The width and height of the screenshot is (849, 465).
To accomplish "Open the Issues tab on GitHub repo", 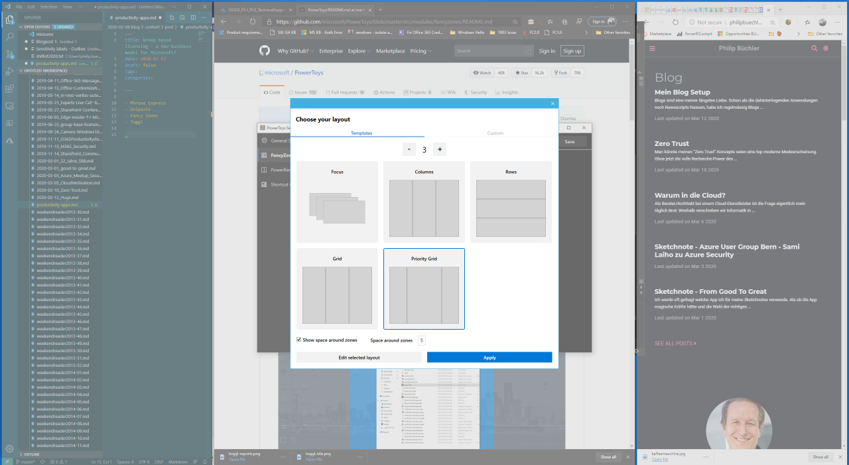I will coord(302,92).
